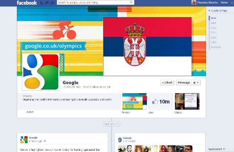This screenshot has height=152, width=234.
Task: Select the About tab
Action: [x=30, y=112]
